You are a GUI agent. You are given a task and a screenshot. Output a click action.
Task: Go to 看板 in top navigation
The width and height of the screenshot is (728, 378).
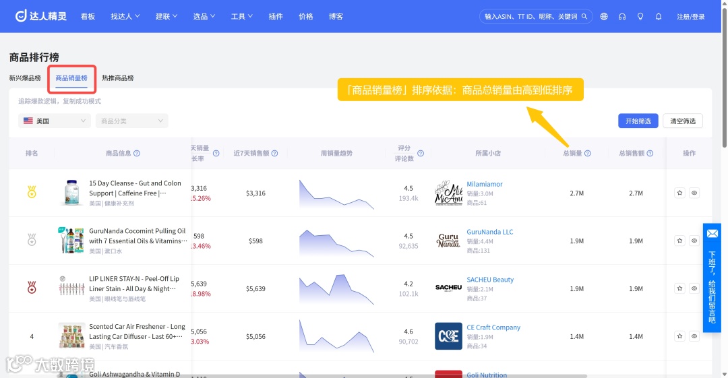(x=88, y=16)
